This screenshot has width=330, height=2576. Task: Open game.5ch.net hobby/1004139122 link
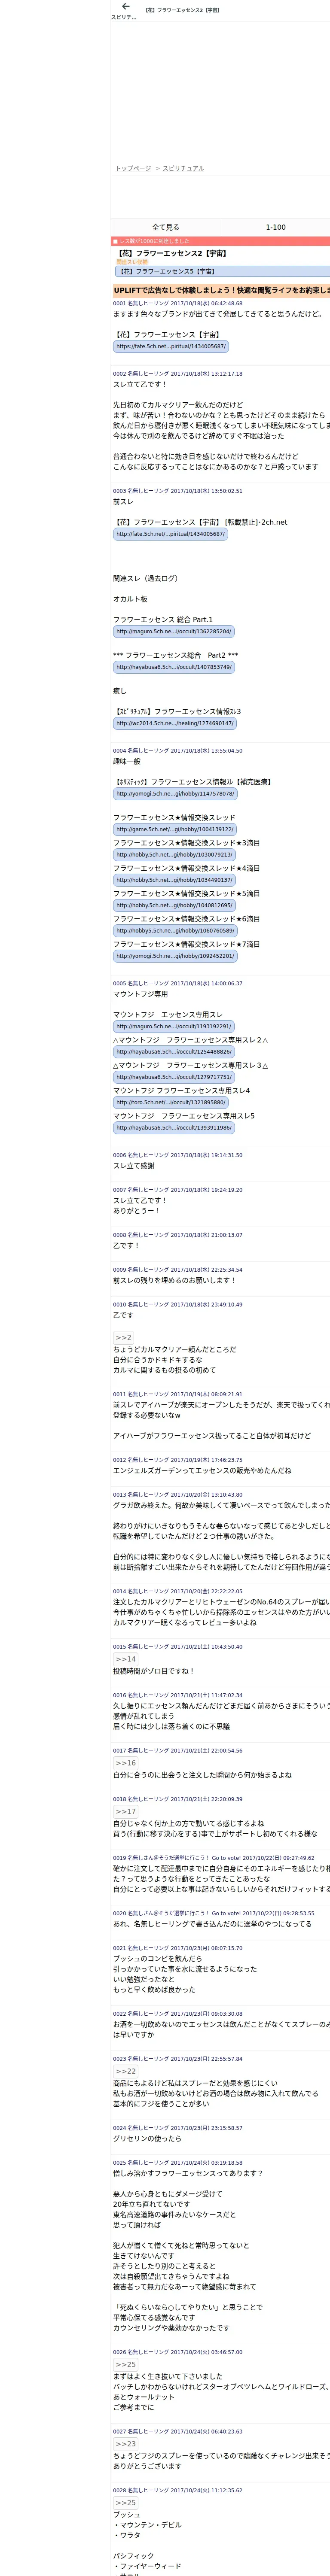pyautogui.click(x=174, y=829)
